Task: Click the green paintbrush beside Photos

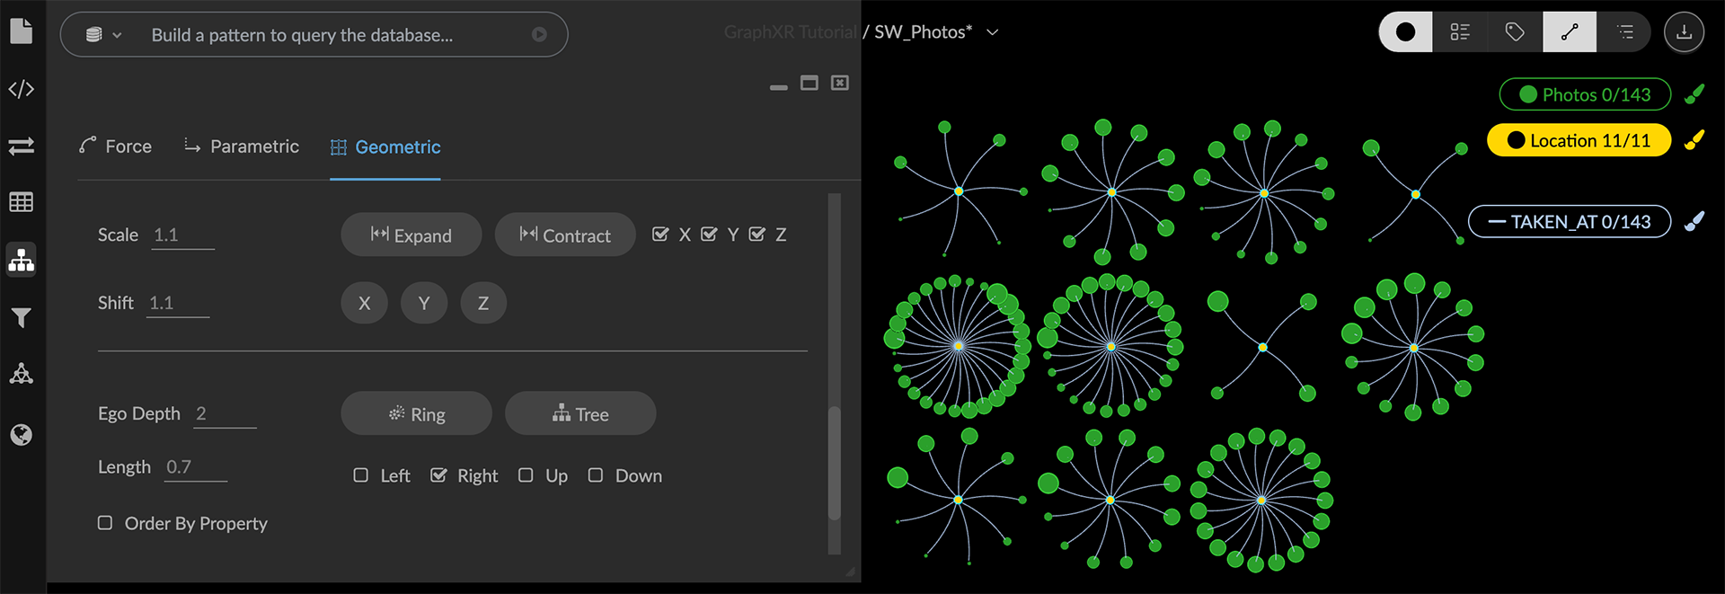Action: coord(1694,94)
